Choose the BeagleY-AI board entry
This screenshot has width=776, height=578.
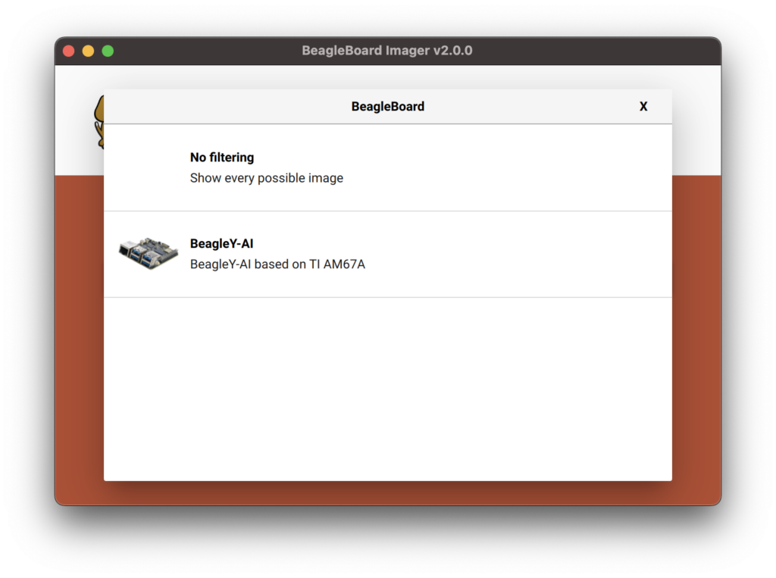coord(387,255)
